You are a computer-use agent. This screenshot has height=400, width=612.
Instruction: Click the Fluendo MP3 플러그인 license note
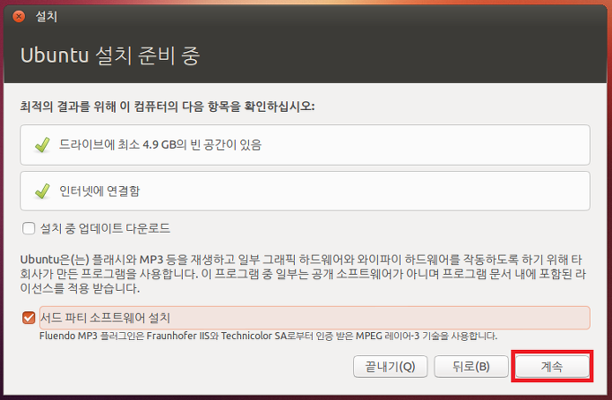[269, 336]
